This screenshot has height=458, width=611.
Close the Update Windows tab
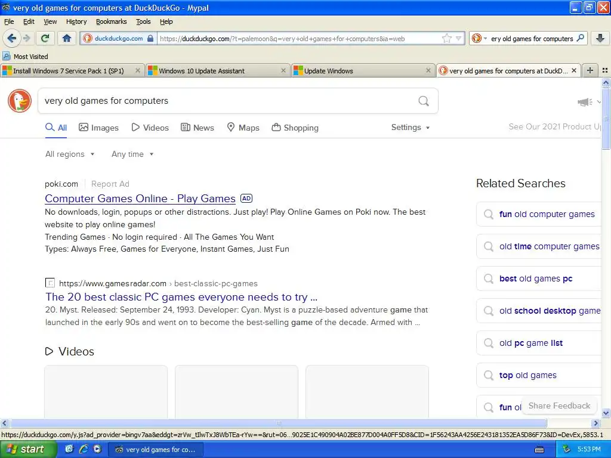click(428, 70)
